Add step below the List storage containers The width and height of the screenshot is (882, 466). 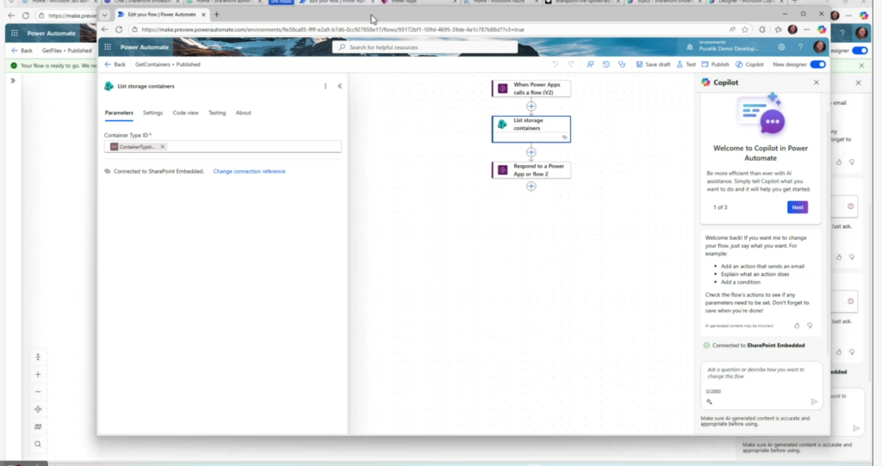pos(531,152)
